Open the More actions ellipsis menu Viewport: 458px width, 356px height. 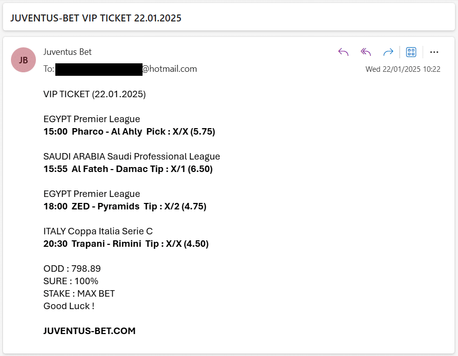pos(434,52)
